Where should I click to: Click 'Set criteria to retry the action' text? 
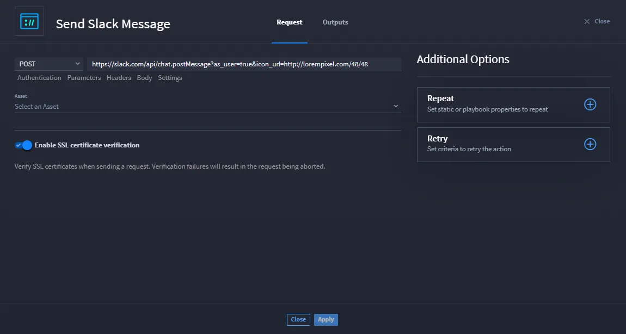[469, 149]
